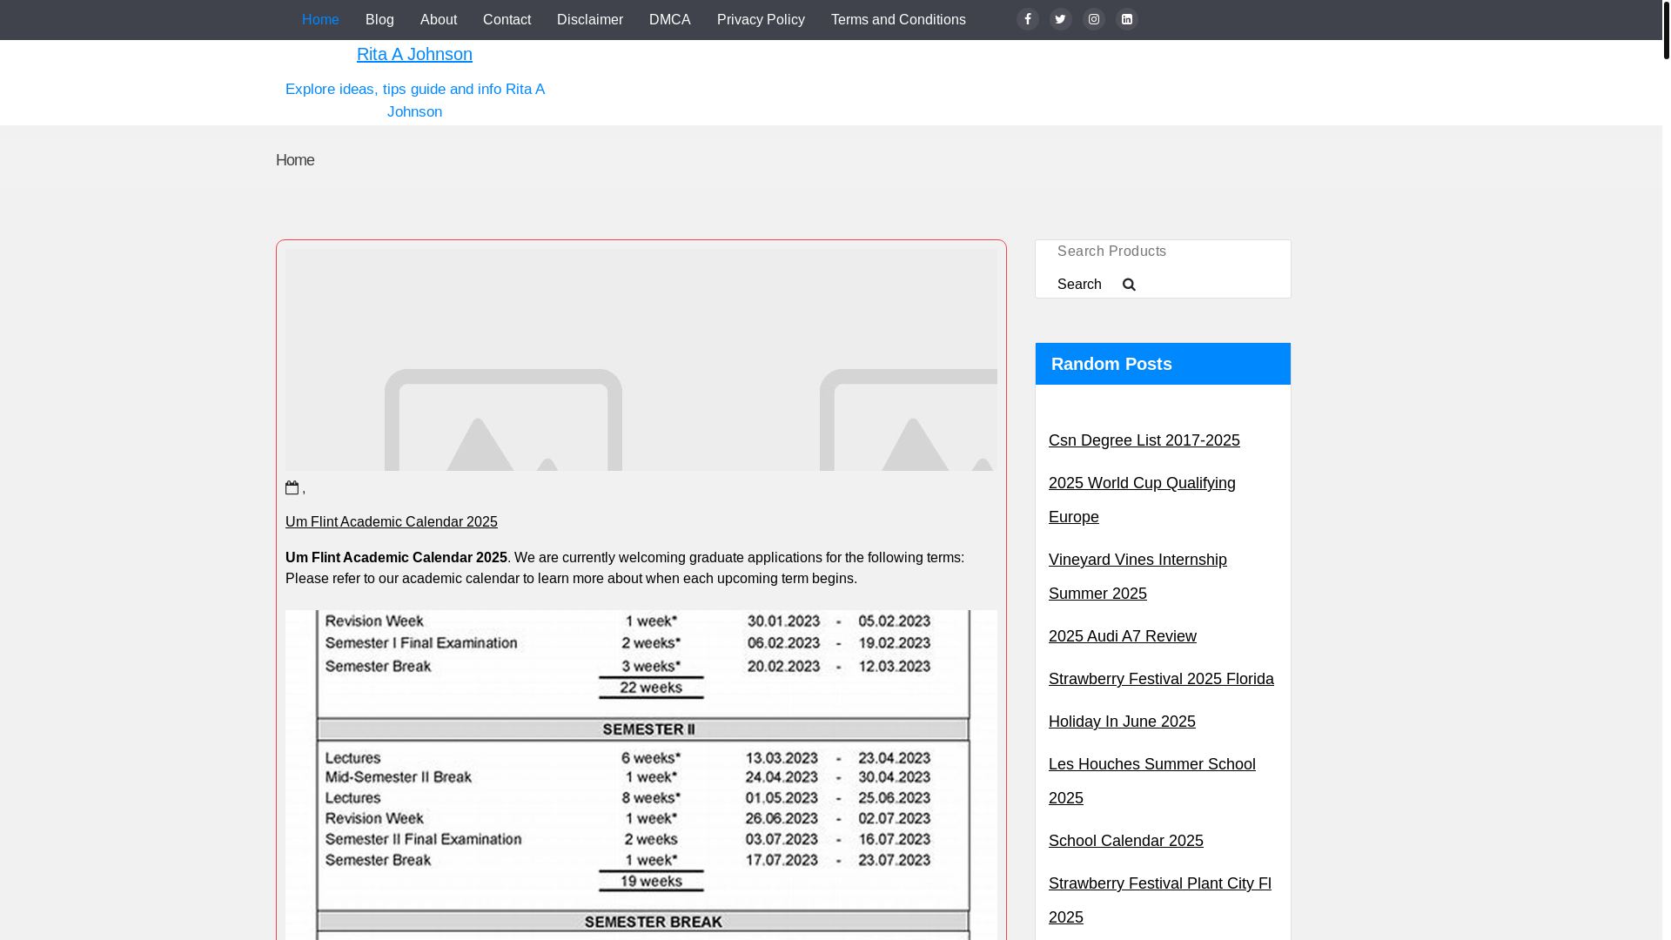Click the Random Posts heading
Image resolution: width=1671 pixels, height=940 pixels.
coord(1111,364)
